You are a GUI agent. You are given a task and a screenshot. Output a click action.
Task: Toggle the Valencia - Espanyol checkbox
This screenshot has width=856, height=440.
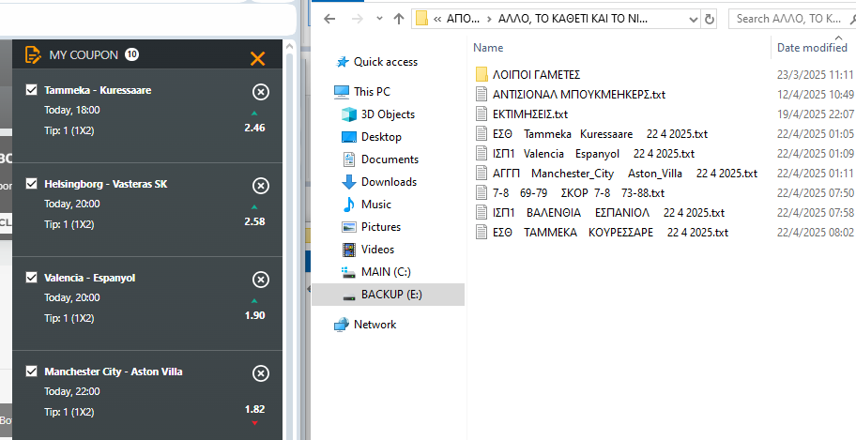tap(32, 278)
